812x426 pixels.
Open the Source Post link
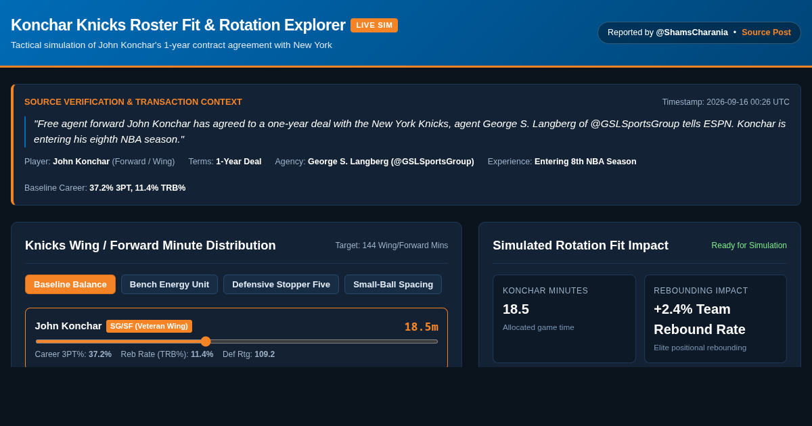766,32
